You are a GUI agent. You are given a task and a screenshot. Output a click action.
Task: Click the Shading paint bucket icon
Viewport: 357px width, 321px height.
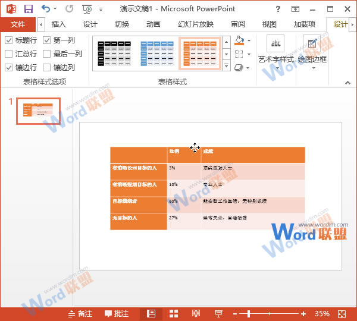coord(239,40)
